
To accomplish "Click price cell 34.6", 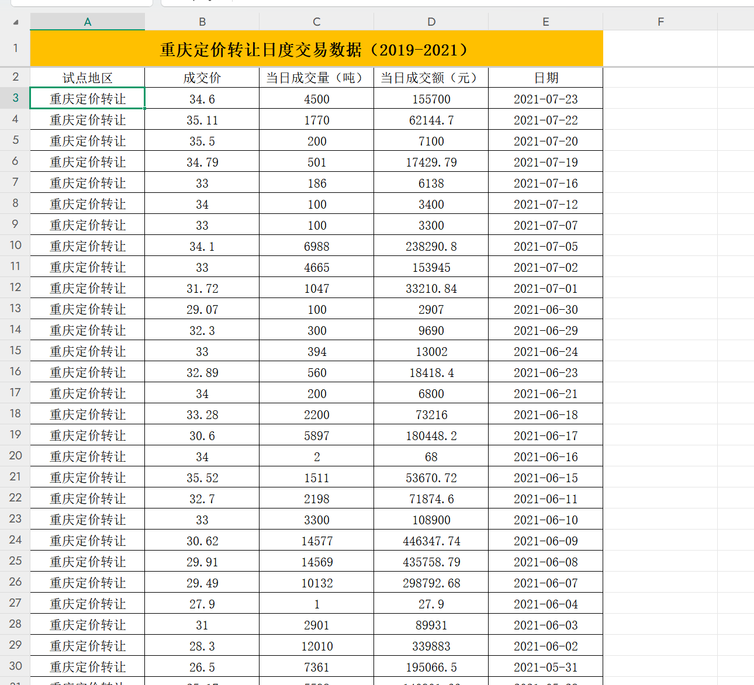I will 202,99.
